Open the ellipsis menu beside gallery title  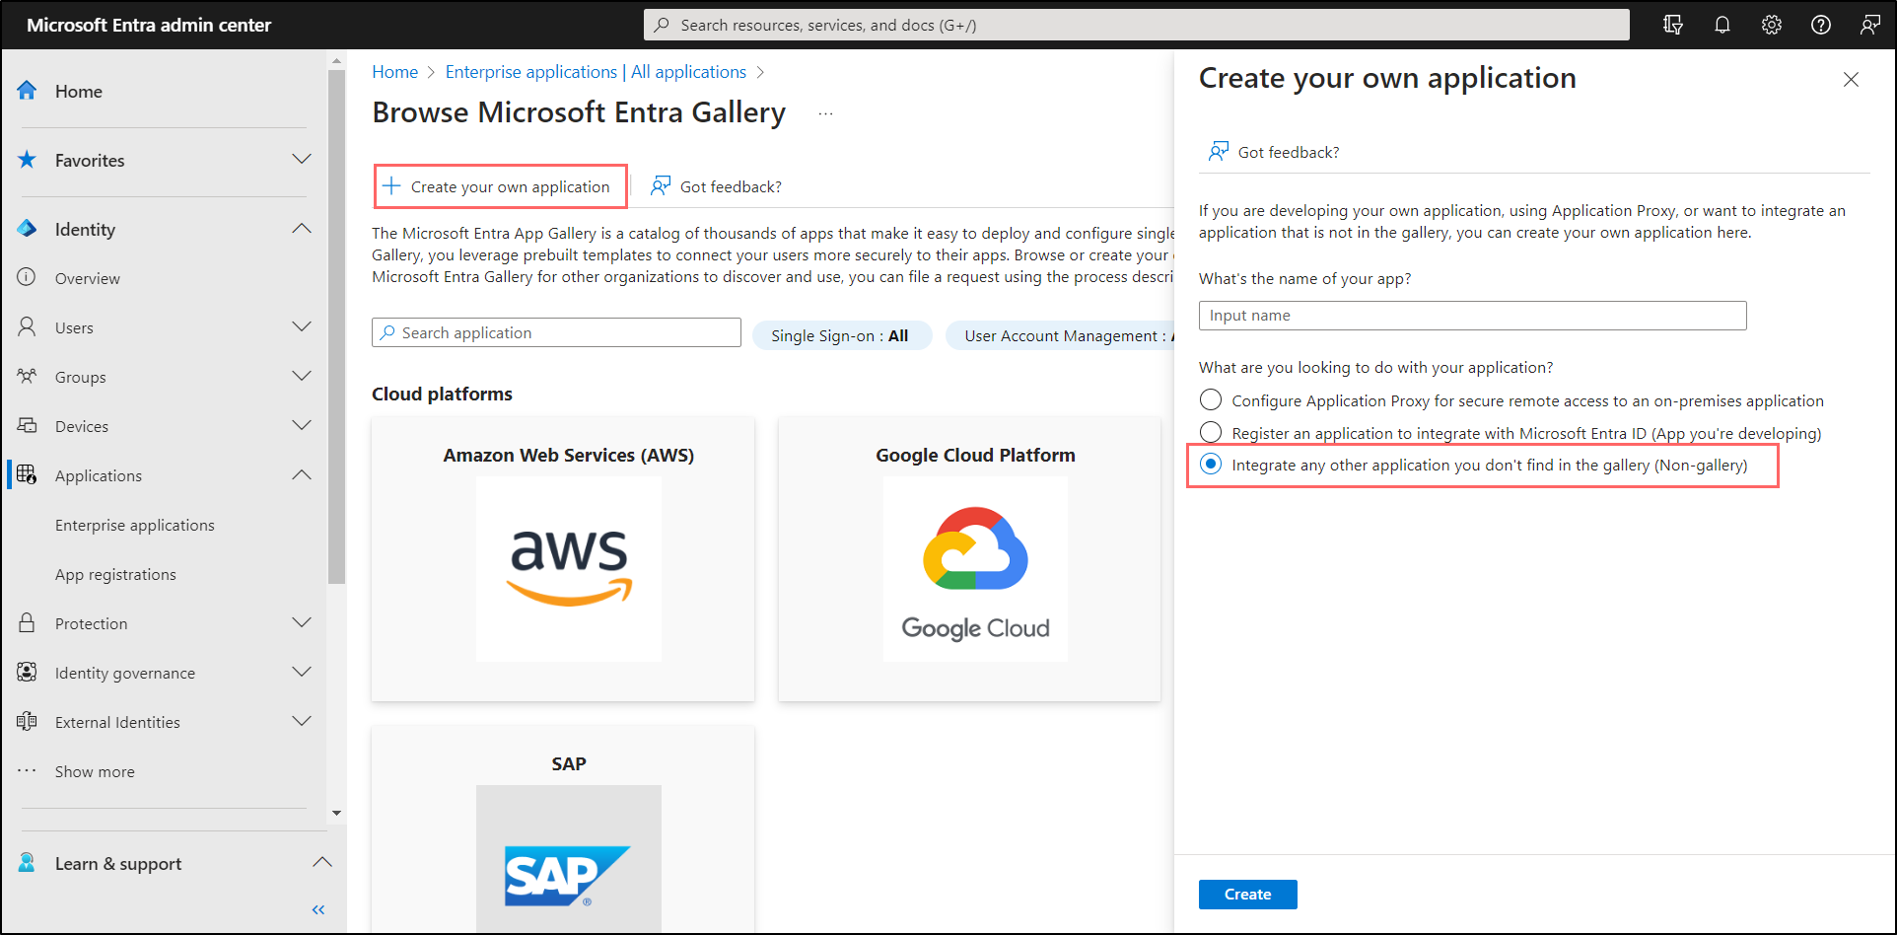[x=825, y=114]
